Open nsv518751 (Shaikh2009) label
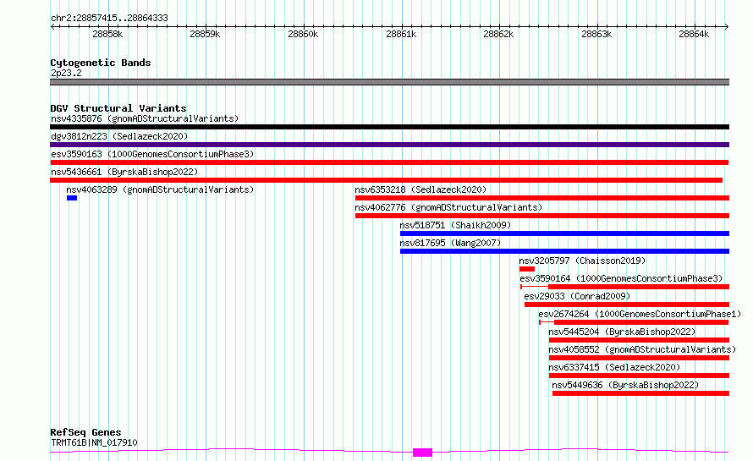The height and width of the screenshot is (461, 753). [455, 225]
